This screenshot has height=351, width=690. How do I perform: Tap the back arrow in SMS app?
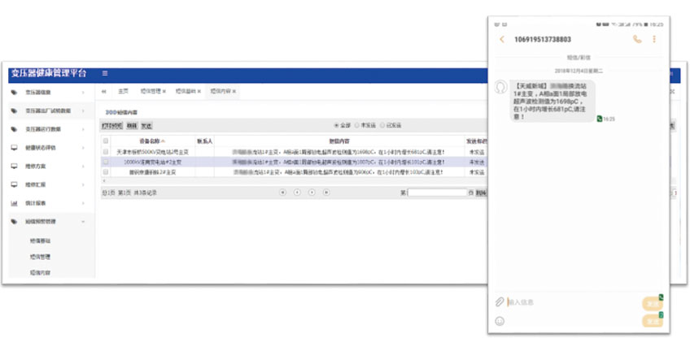(x=502, y=39)
